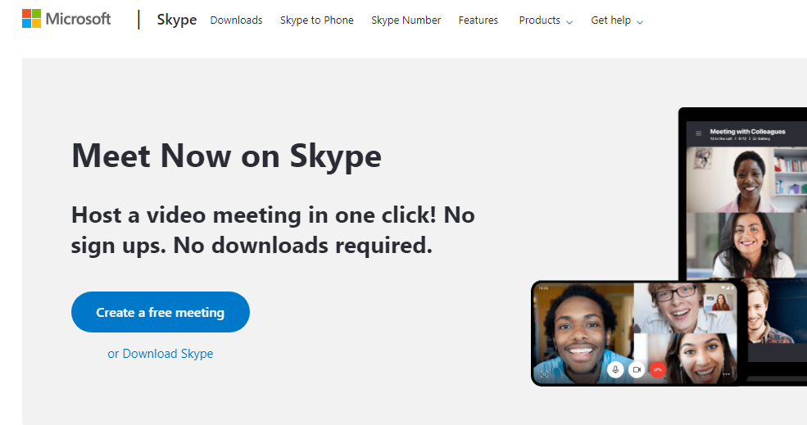807x425 pixels.
Task: Open the Skype home link
Action: [x=176, y=20]
